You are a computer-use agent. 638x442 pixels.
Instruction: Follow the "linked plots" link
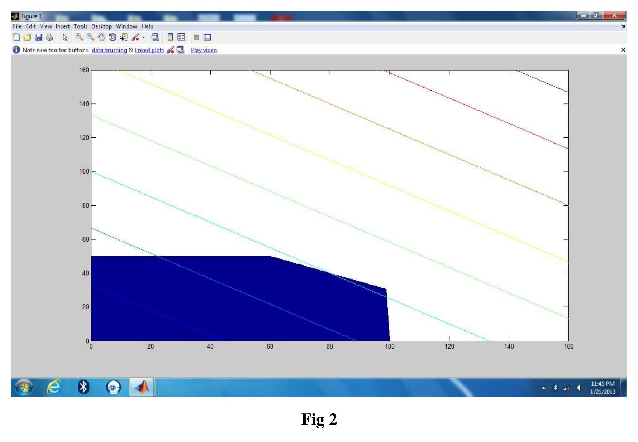pos(149,50)
